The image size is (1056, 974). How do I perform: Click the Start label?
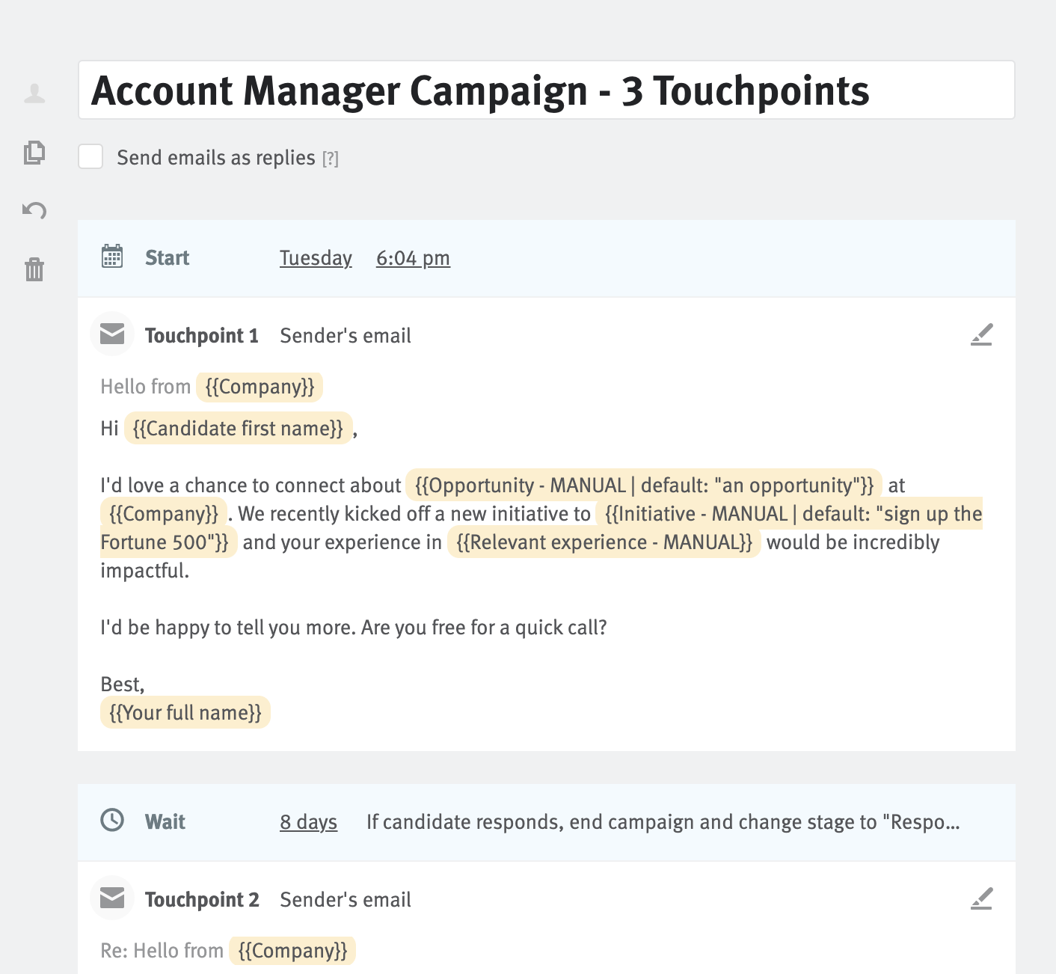167,258
